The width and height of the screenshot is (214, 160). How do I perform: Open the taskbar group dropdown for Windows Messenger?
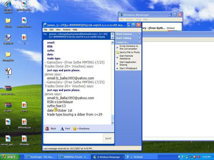tap(123, 157)
